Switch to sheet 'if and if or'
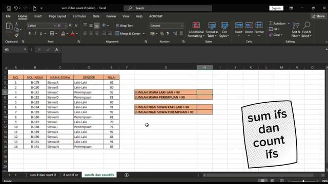 pyautogui.click(x=71, y=175)
